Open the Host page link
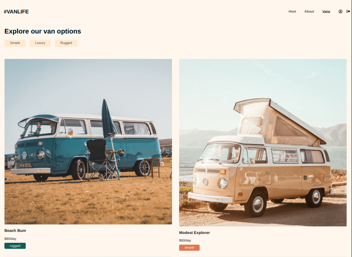This screenshot has width=352, height=257. tap(292, 11)
